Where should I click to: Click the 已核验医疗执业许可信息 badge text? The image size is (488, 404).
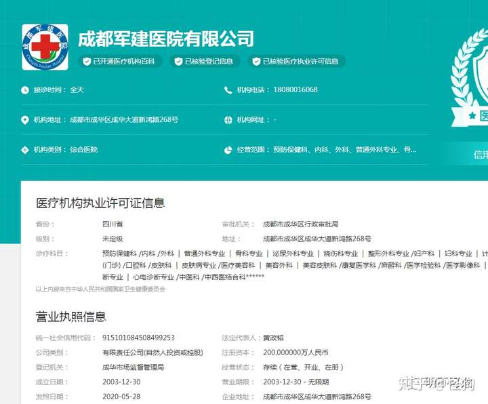[300, 61]
